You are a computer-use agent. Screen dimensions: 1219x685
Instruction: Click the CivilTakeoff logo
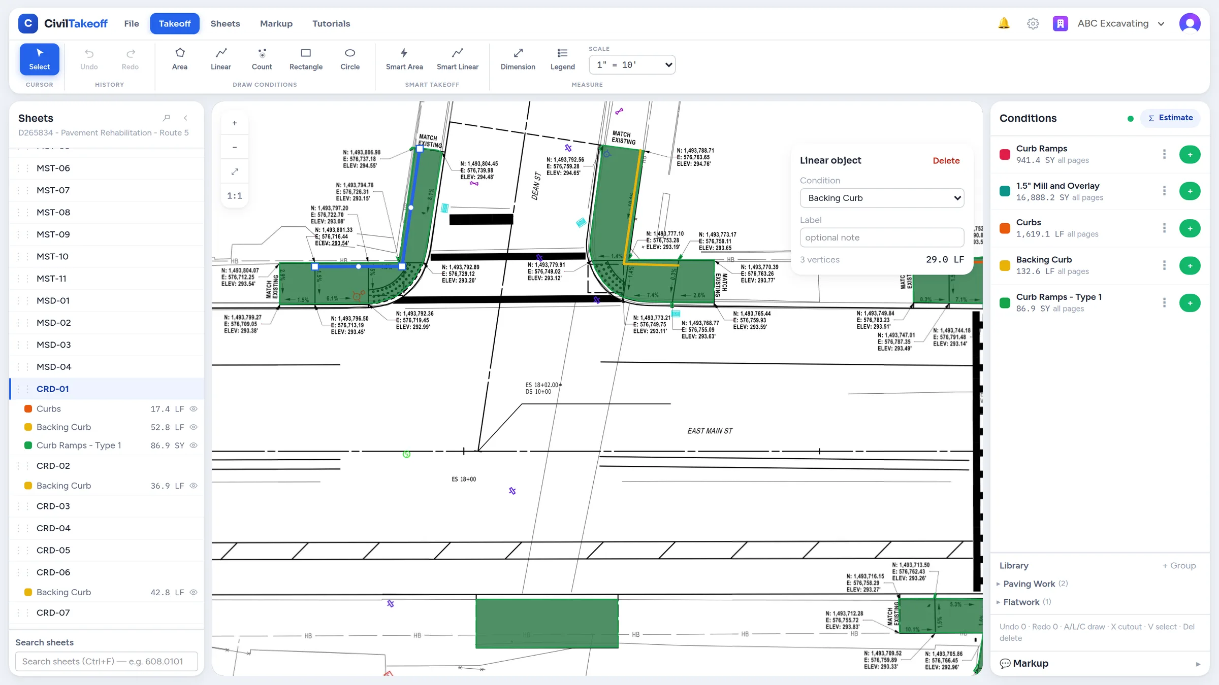[x=62, y=23]
